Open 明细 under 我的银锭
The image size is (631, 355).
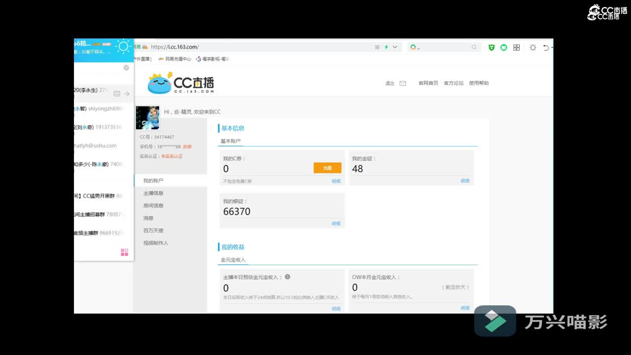(x=336, y=224)
